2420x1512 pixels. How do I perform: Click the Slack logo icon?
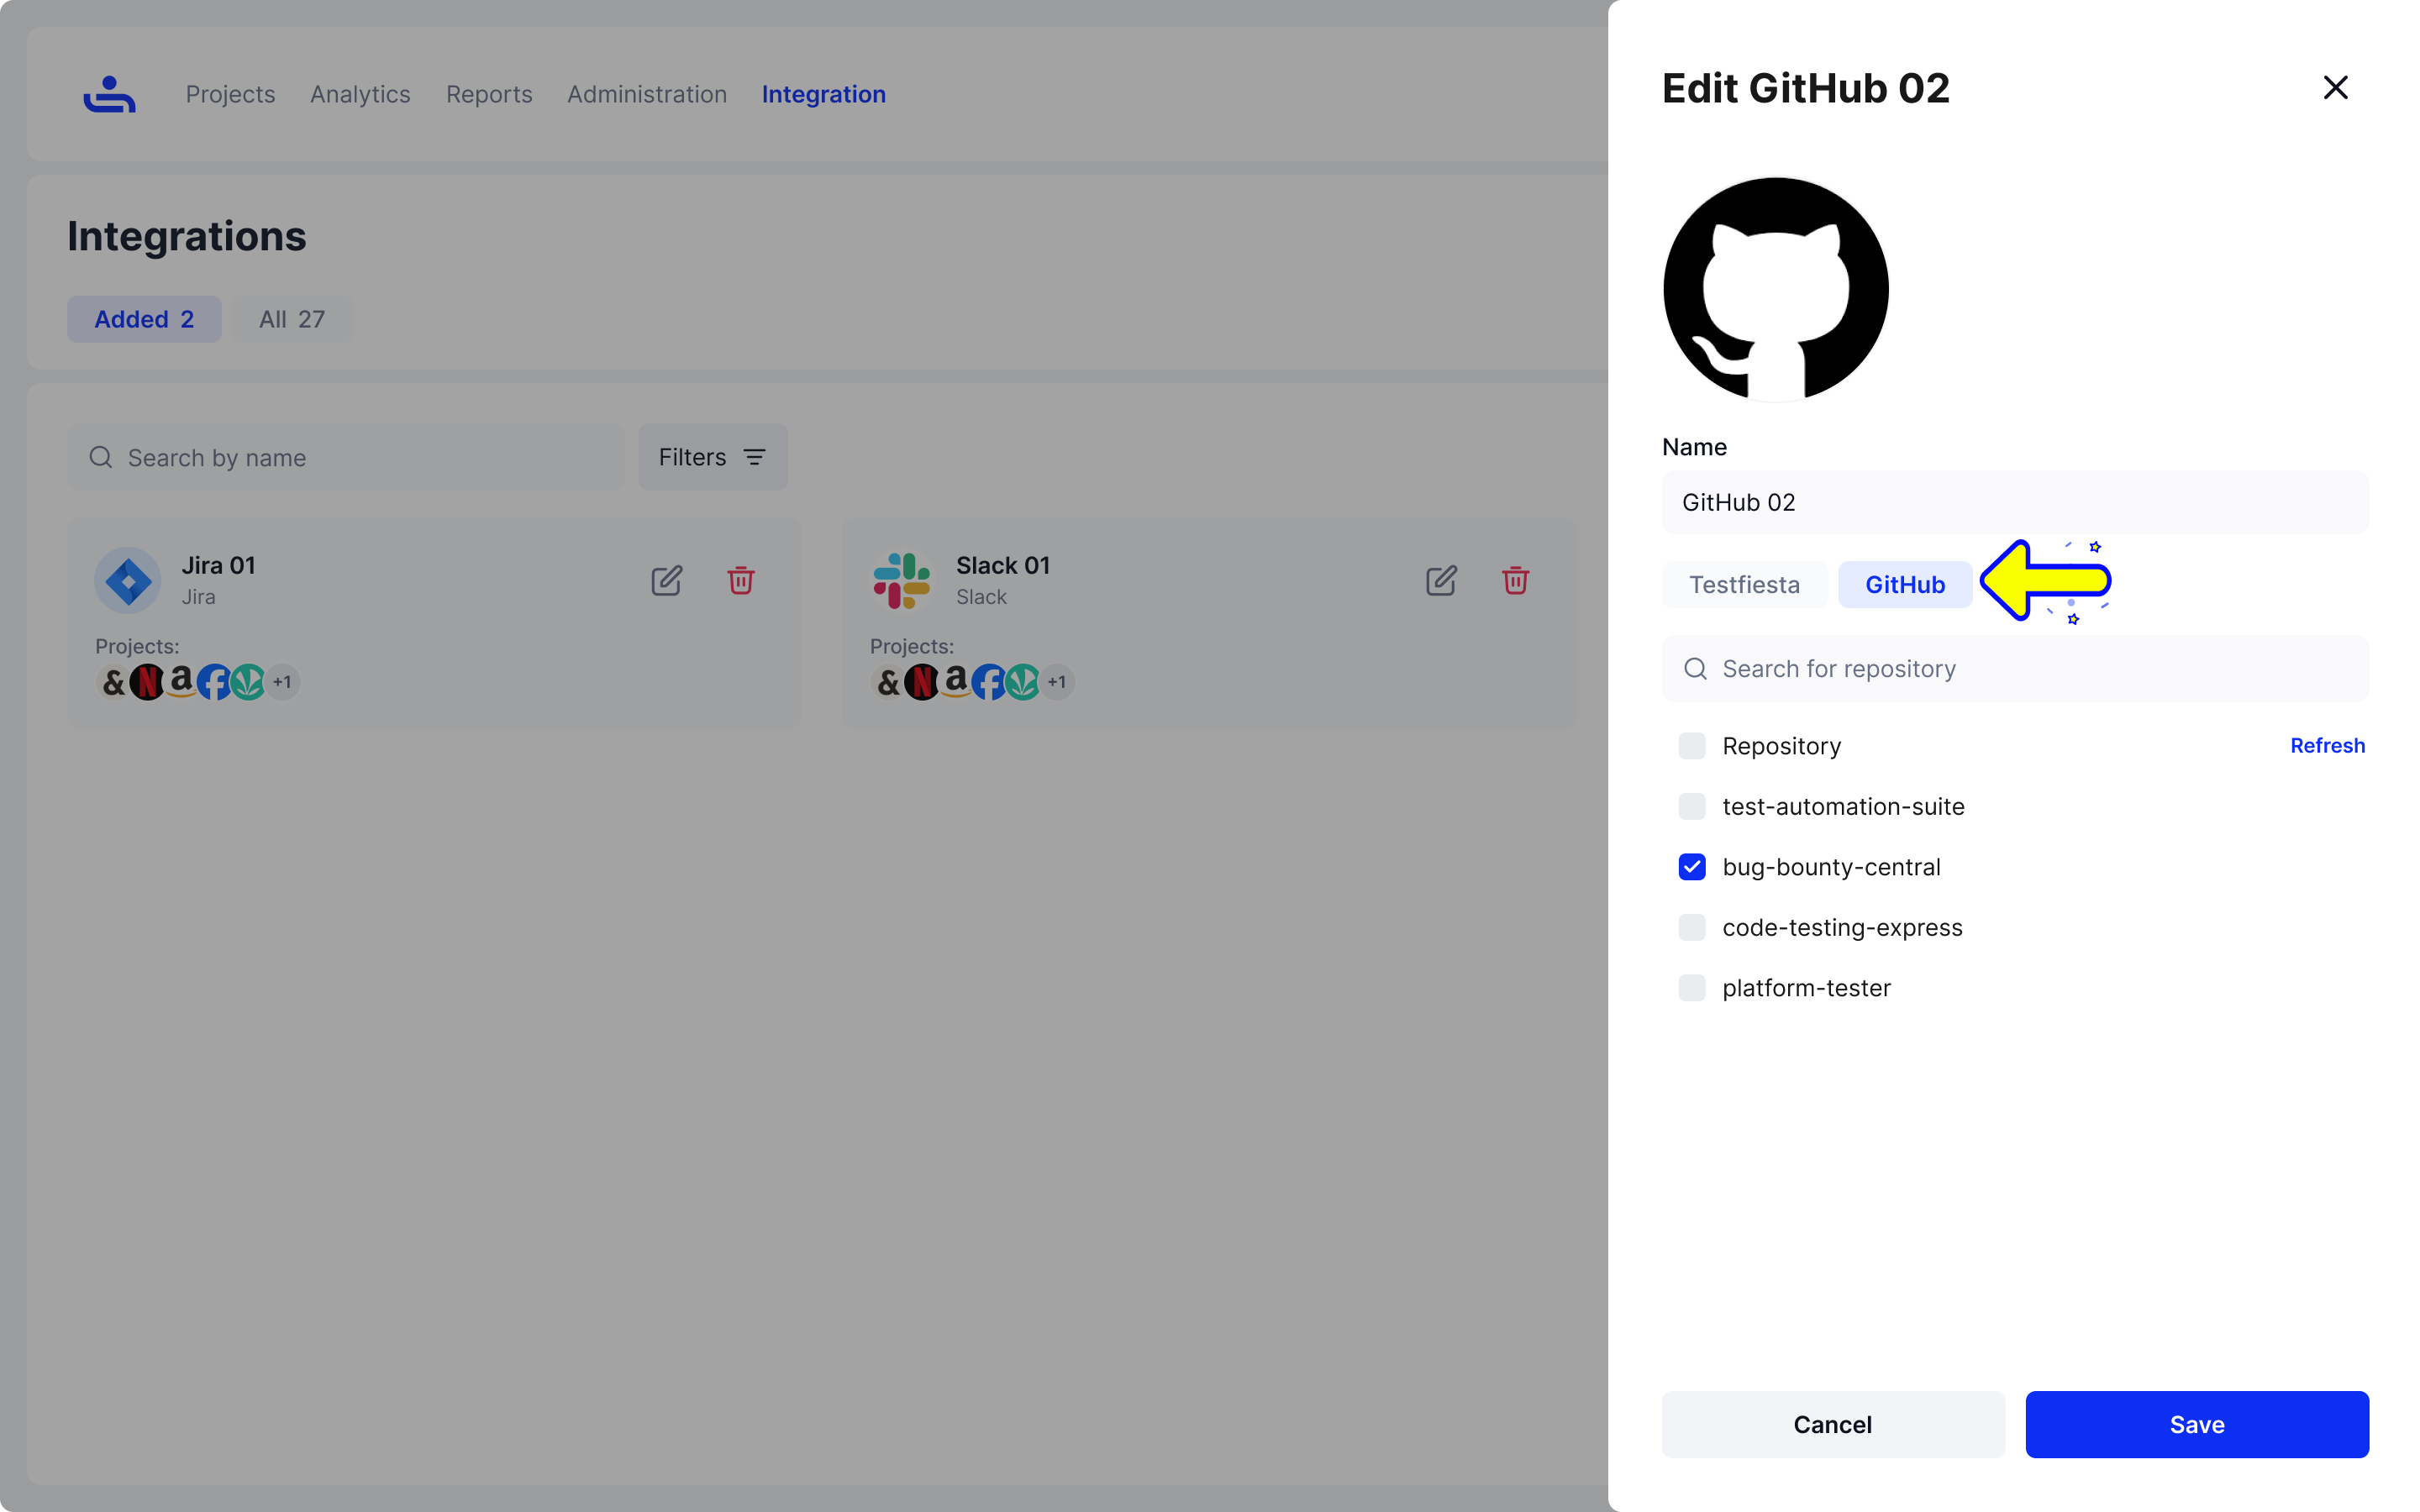pyautogui.click(x=902, y=580)
